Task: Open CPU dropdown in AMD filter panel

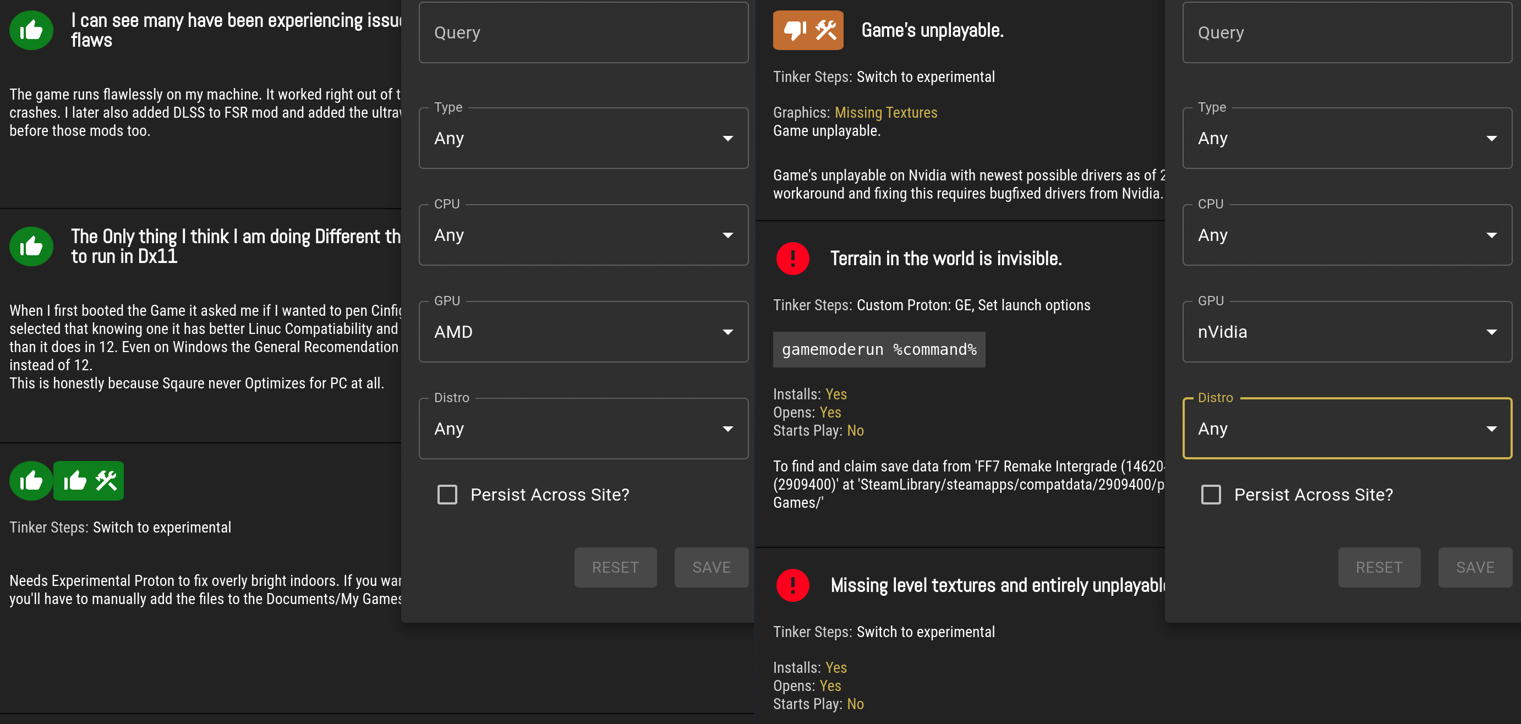Action: pos(583,235)
